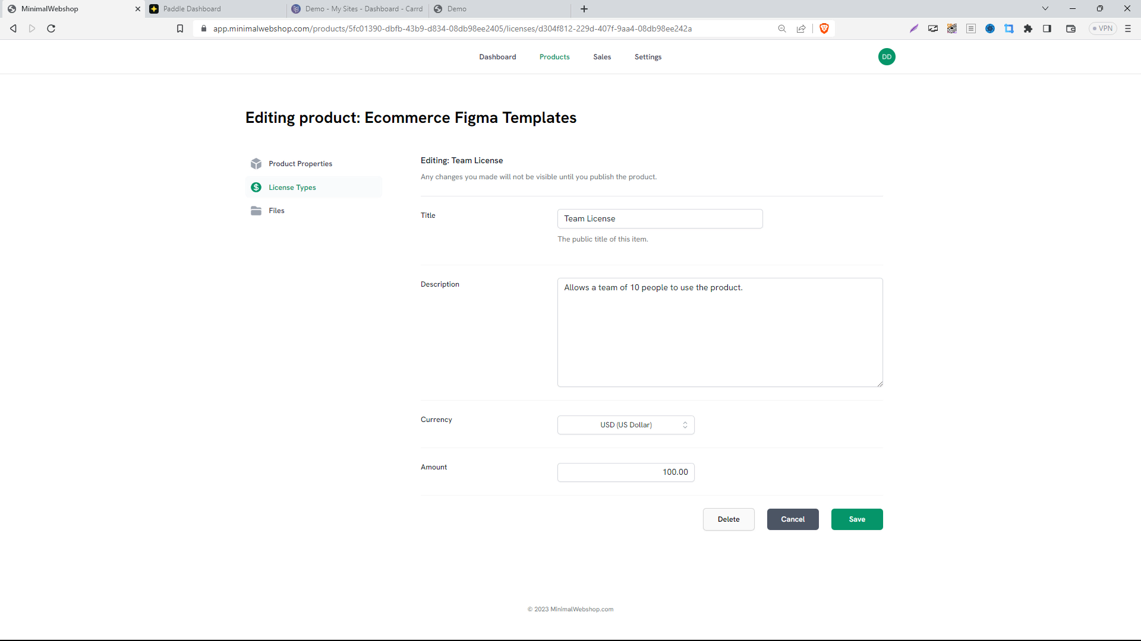This screenshot has width=1141, height=641.
Task: Click the padlock site info icon
Action: (204, 28)
